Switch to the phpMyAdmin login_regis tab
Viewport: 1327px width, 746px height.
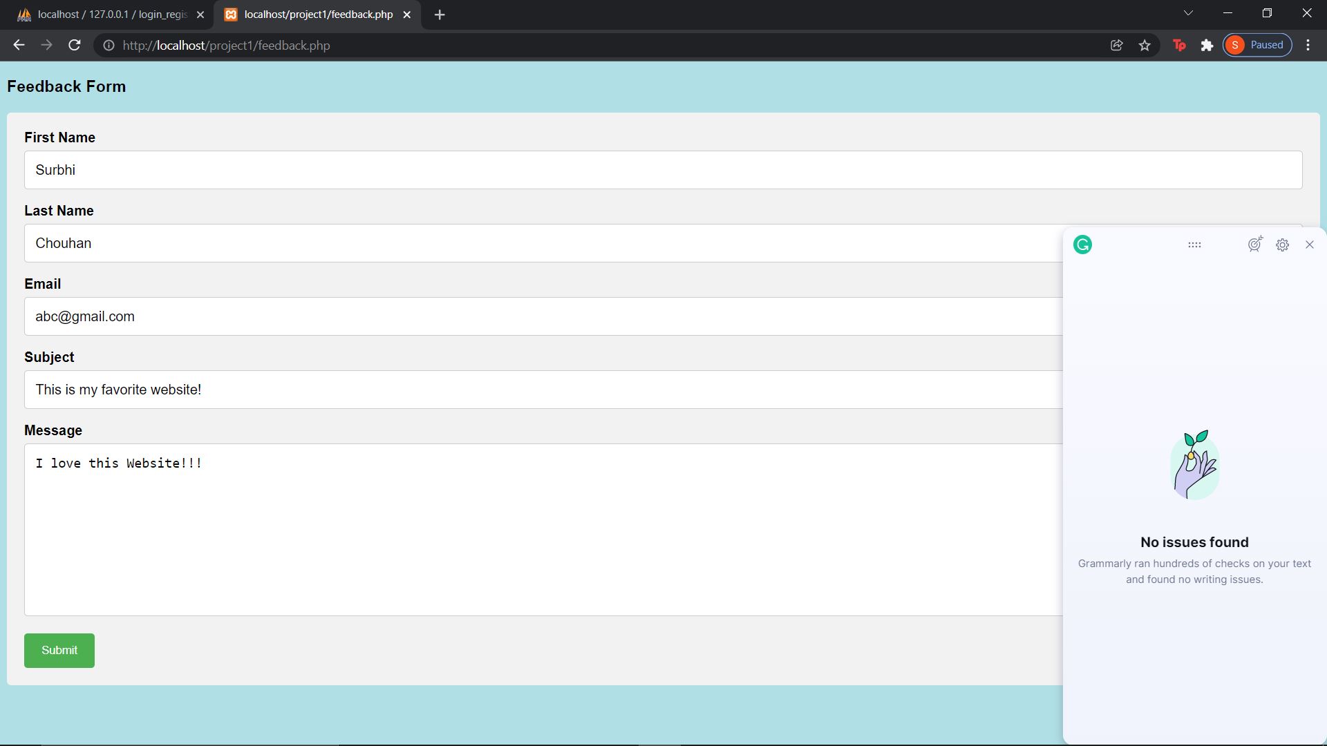pyautogui.click(x=111, y=15)
